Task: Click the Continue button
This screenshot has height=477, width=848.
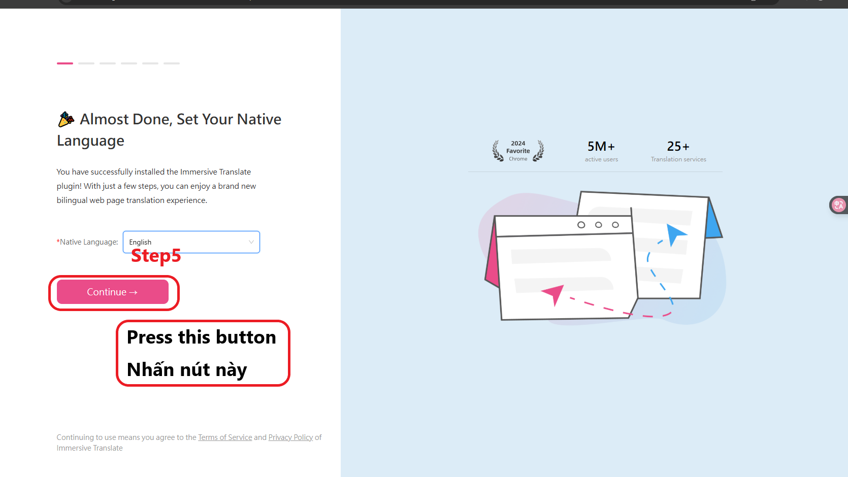Action: tap(113, 292)
